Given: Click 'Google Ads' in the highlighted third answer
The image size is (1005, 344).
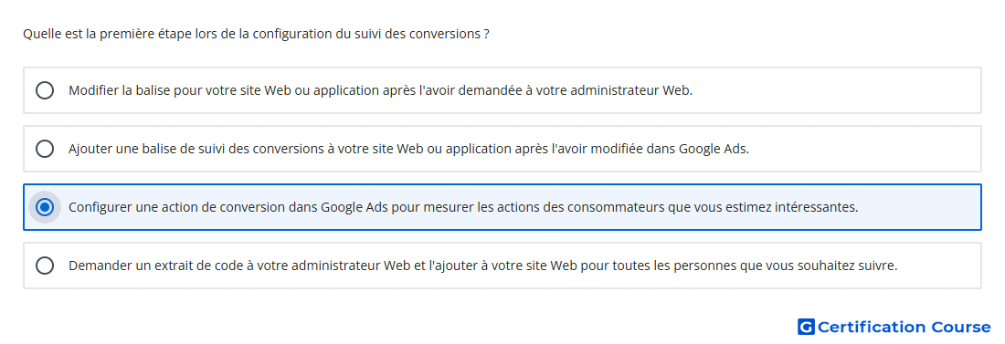Looking at the screenshot, I should pyautogui.click(x=351, y=207).
